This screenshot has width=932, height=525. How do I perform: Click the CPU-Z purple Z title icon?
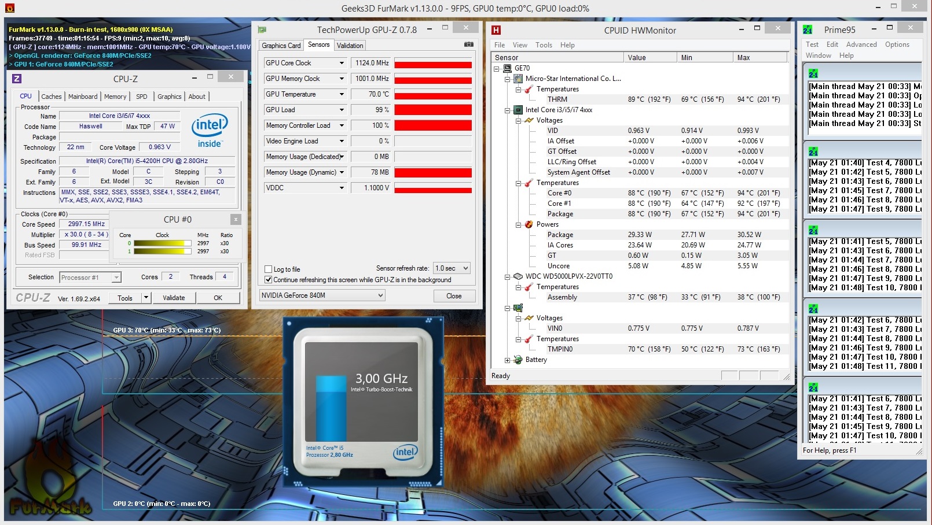(x=17, y=79)
